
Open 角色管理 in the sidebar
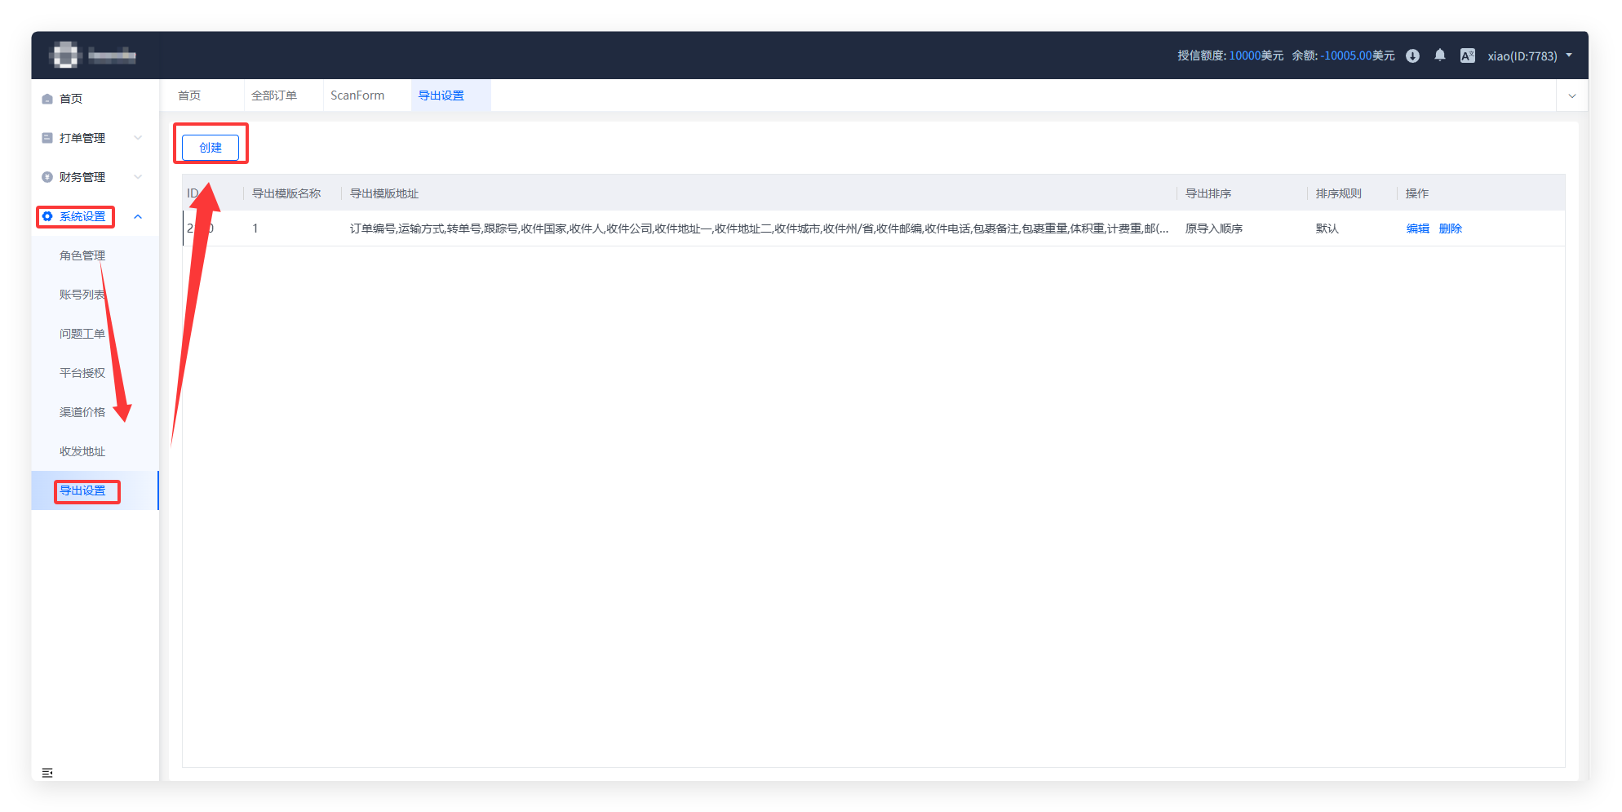point(82,255)
